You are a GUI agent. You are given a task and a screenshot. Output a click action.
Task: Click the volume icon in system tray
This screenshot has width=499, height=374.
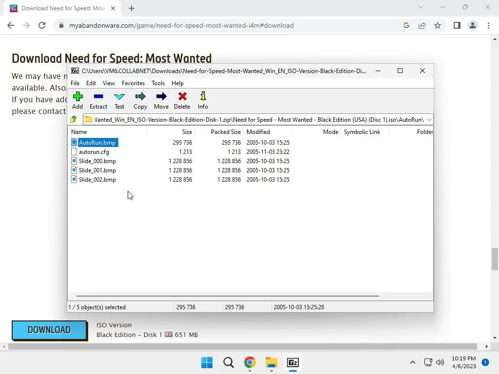coord(440,362)
